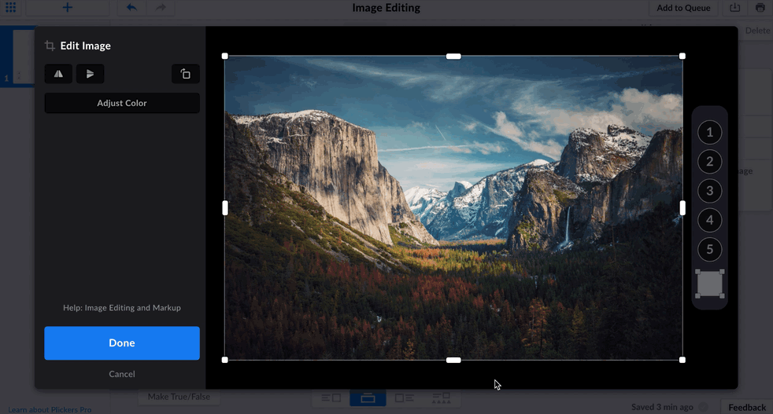Select the gray rectangle markup tool
Viewport: 773px width, 414px height.
coord(709,284)
